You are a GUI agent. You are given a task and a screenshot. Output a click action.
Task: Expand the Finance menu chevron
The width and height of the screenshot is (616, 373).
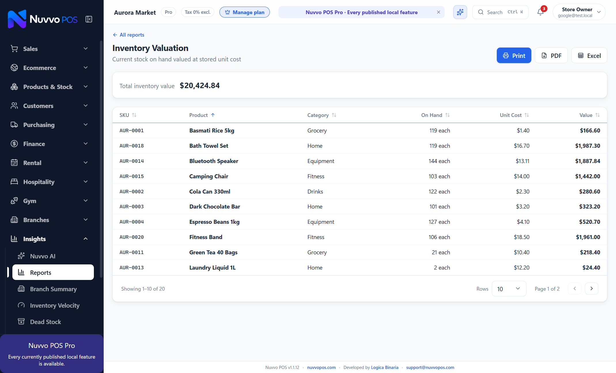[x=86, y=144]
